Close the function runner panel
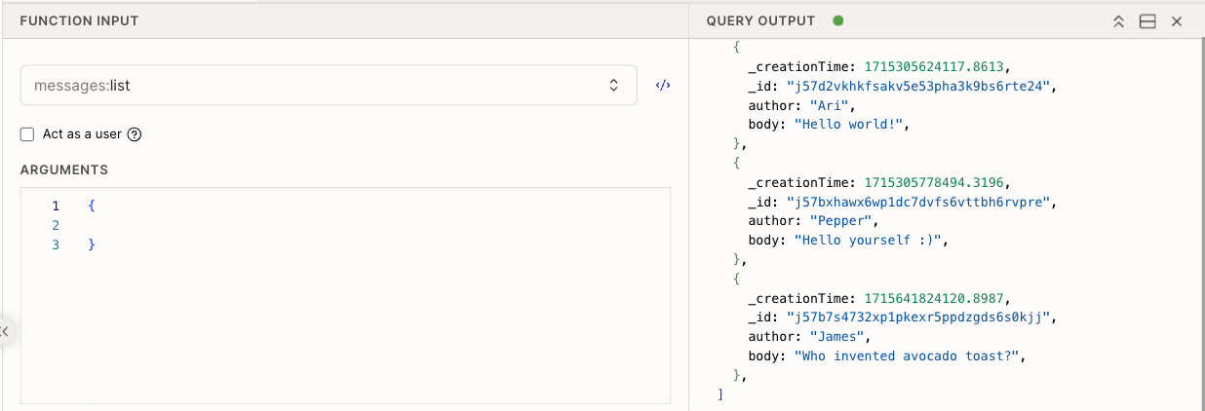 (1177, 21)
